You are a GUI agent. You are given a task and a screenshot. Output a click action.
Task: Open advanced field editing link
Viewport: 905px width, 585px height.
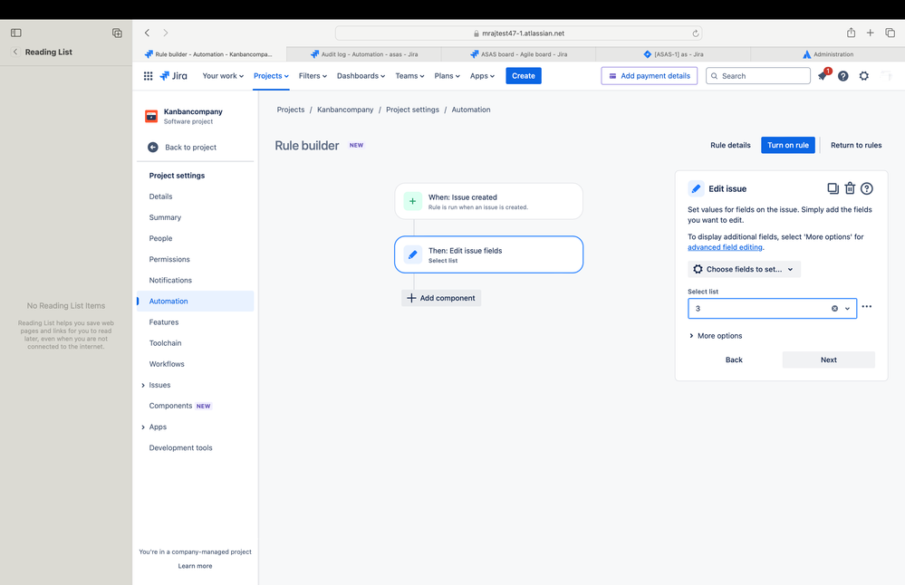pyautogui.click(x=725, y=247)
